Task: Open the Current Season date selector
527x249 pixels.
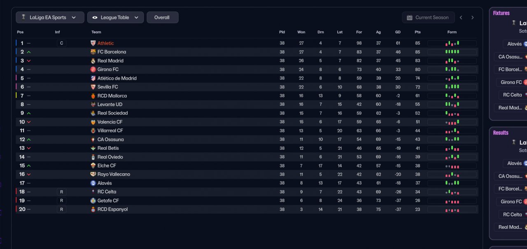Action: click(x=428, y=17)
